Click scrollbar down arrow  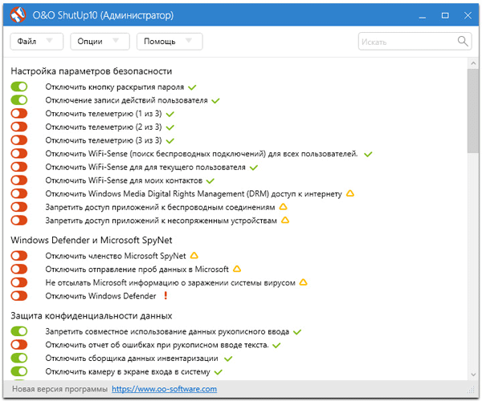click(x=473, y=375)
